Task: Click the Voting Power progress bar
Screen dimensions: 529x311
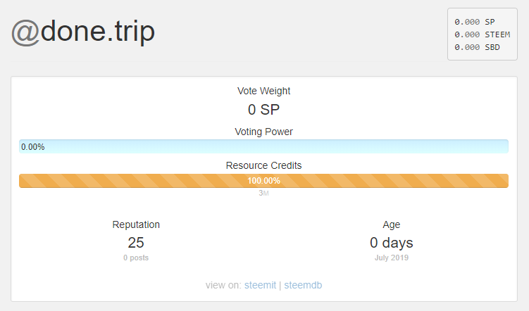Action: pos(263,146)
